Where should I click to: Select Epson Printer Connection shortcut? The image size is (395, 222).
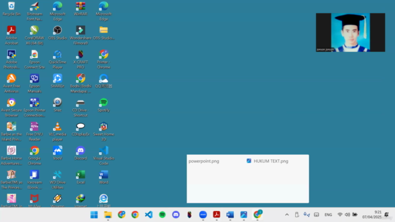(35, 107)
